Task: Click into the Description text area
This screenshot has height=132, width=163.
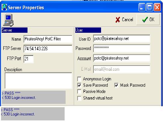Action: click(x=38, y=80)
